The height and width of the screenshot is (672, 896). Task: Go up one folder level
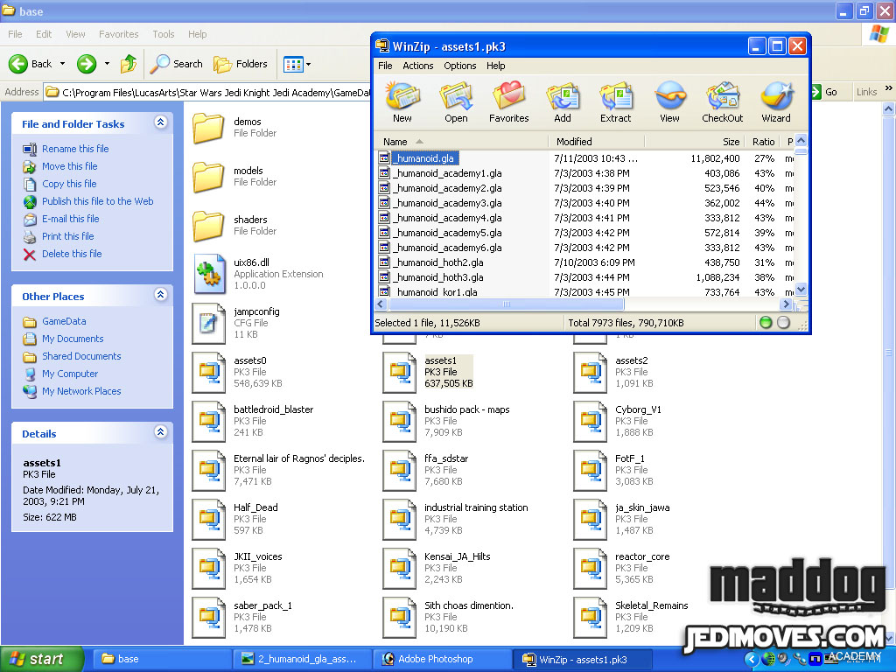[x=129, y=64]
